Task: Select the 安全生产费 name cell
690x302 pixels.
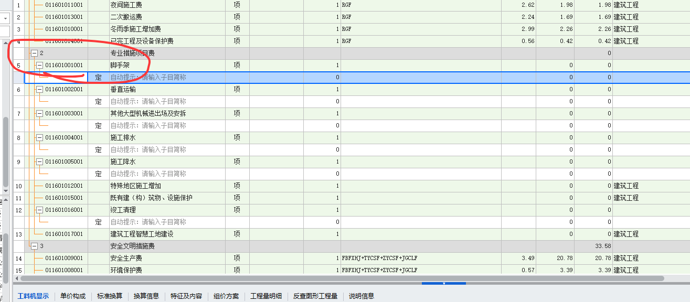Action: point(167,258)
